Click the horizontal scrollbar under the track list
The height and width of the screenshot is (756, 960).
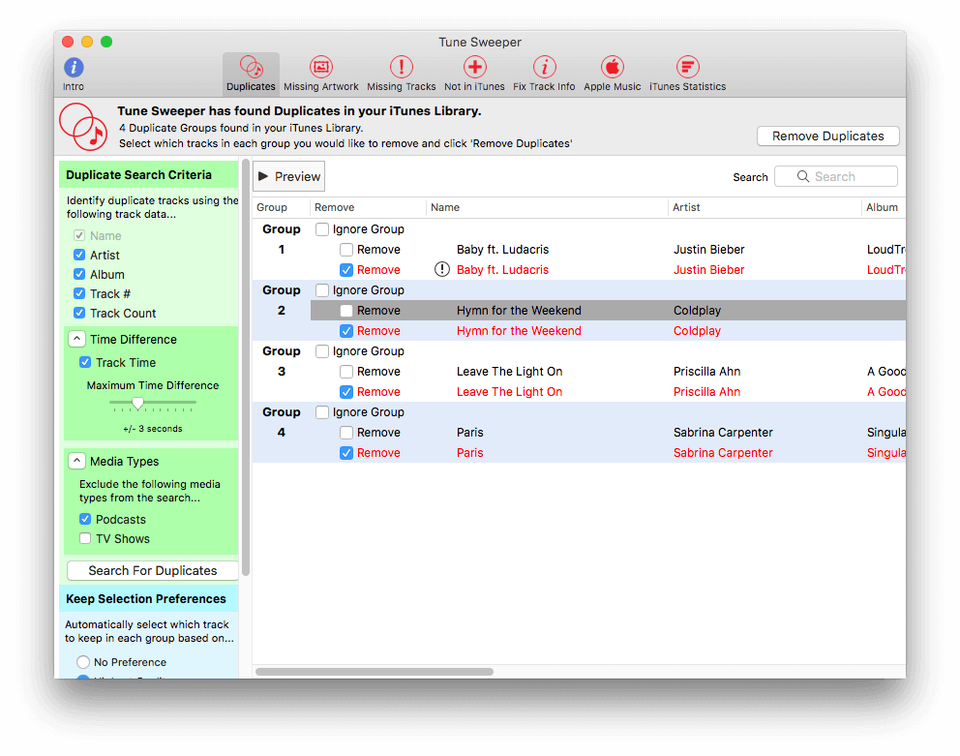[375, 672]
